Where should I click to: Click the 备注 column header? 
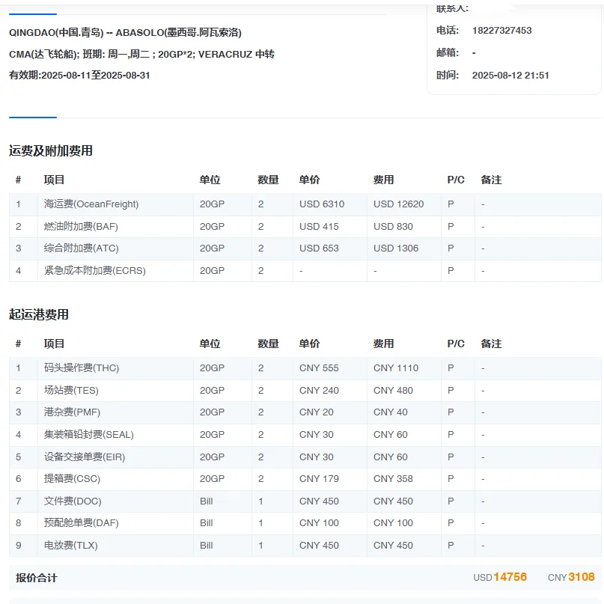[491, 180]
